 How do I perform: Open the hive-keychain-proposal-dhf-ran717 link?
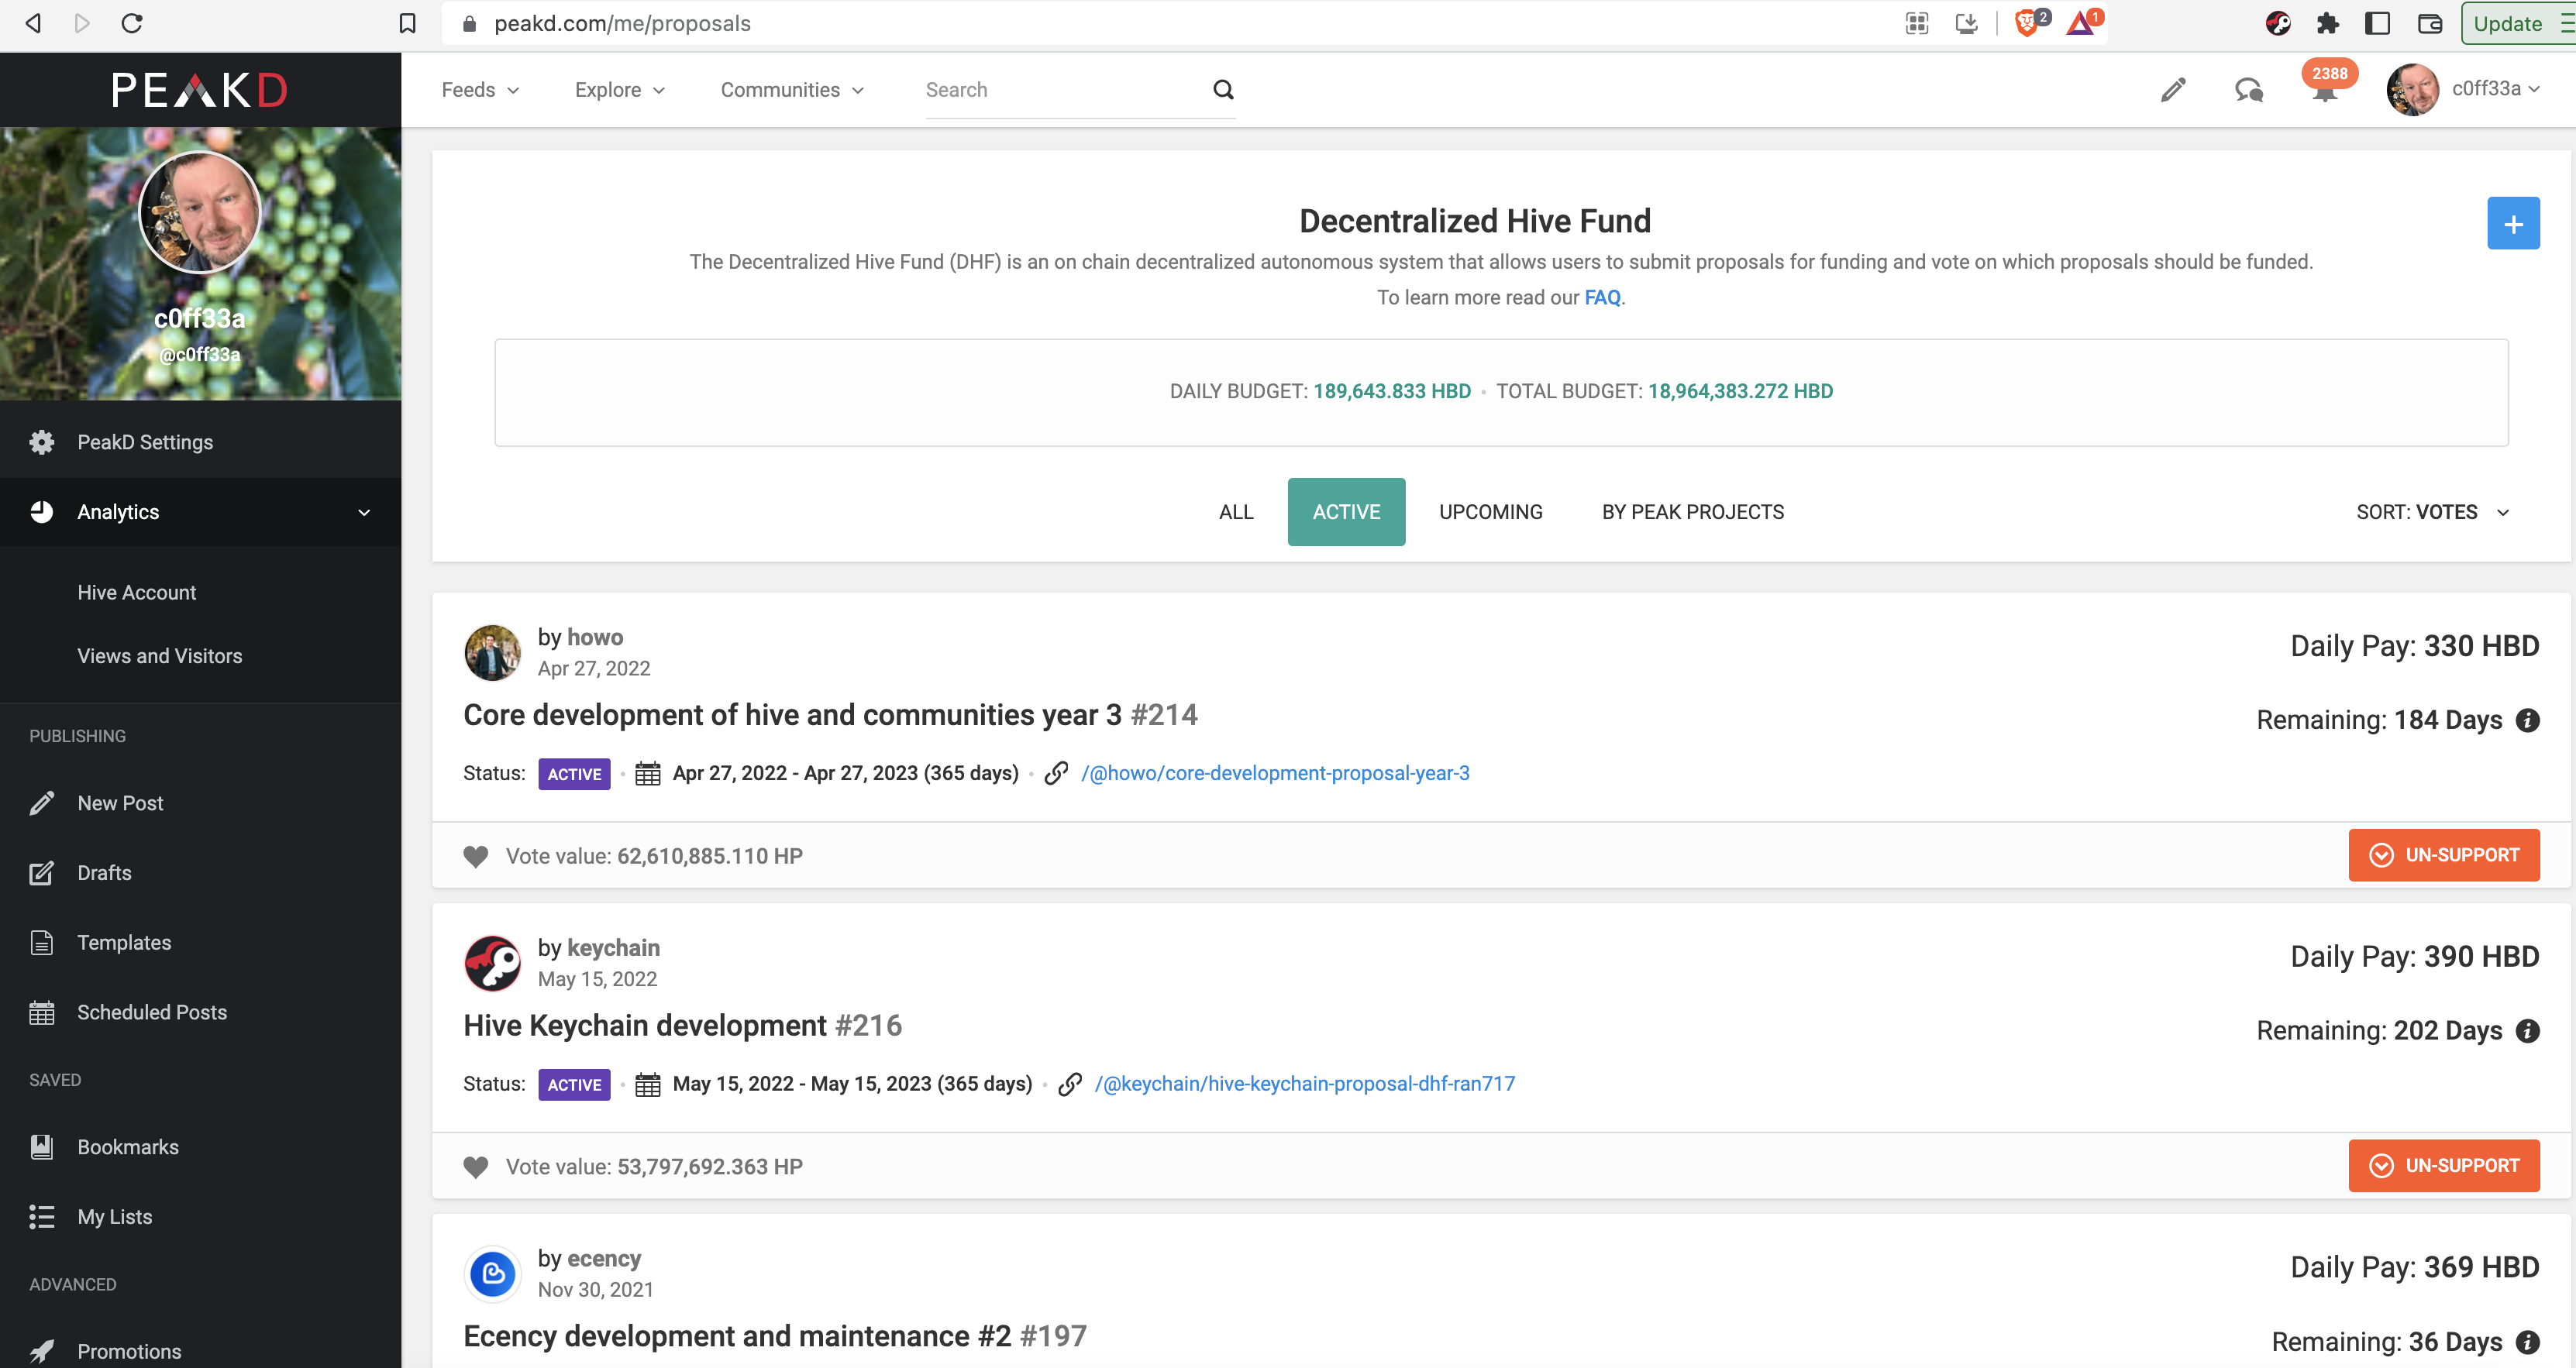(1304, 1084)
